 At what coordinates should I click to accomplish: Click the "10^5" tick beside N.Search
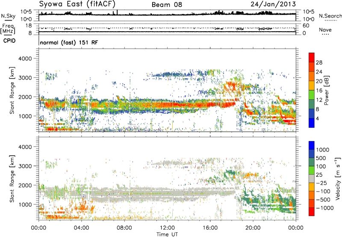pyautogui.click(x=309, y=12)
